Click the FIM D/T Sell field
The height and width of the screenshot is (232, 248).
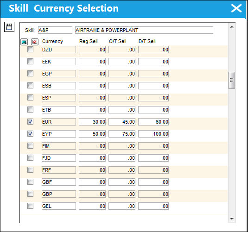(x=153, y=146)
